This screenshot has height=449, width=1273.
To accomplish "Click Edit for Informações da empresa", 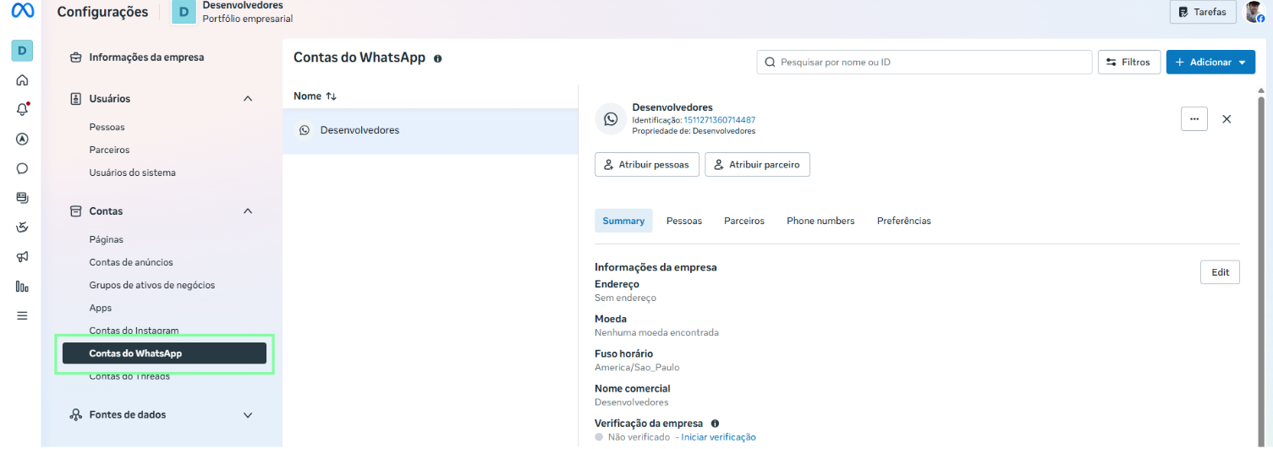I will pos(1220,272).
